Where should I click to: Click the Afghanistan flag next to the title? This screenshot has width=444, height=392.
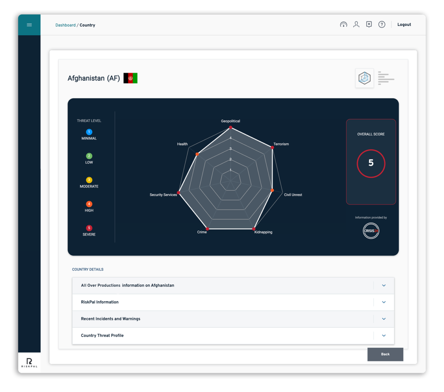coord(131,78)
